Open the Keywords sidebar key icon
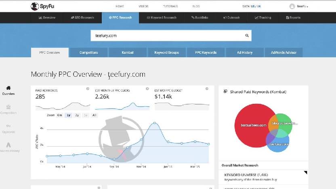This screenshot has width=336, height=189. tap(8, 126)
